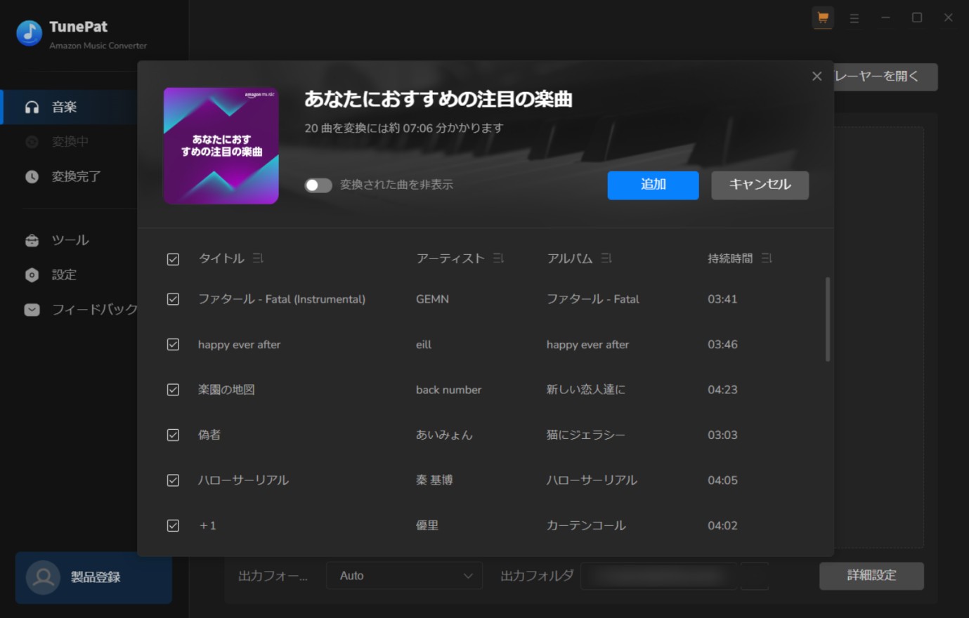Add selected songs with the 追加 button

(x=652, y=185)
